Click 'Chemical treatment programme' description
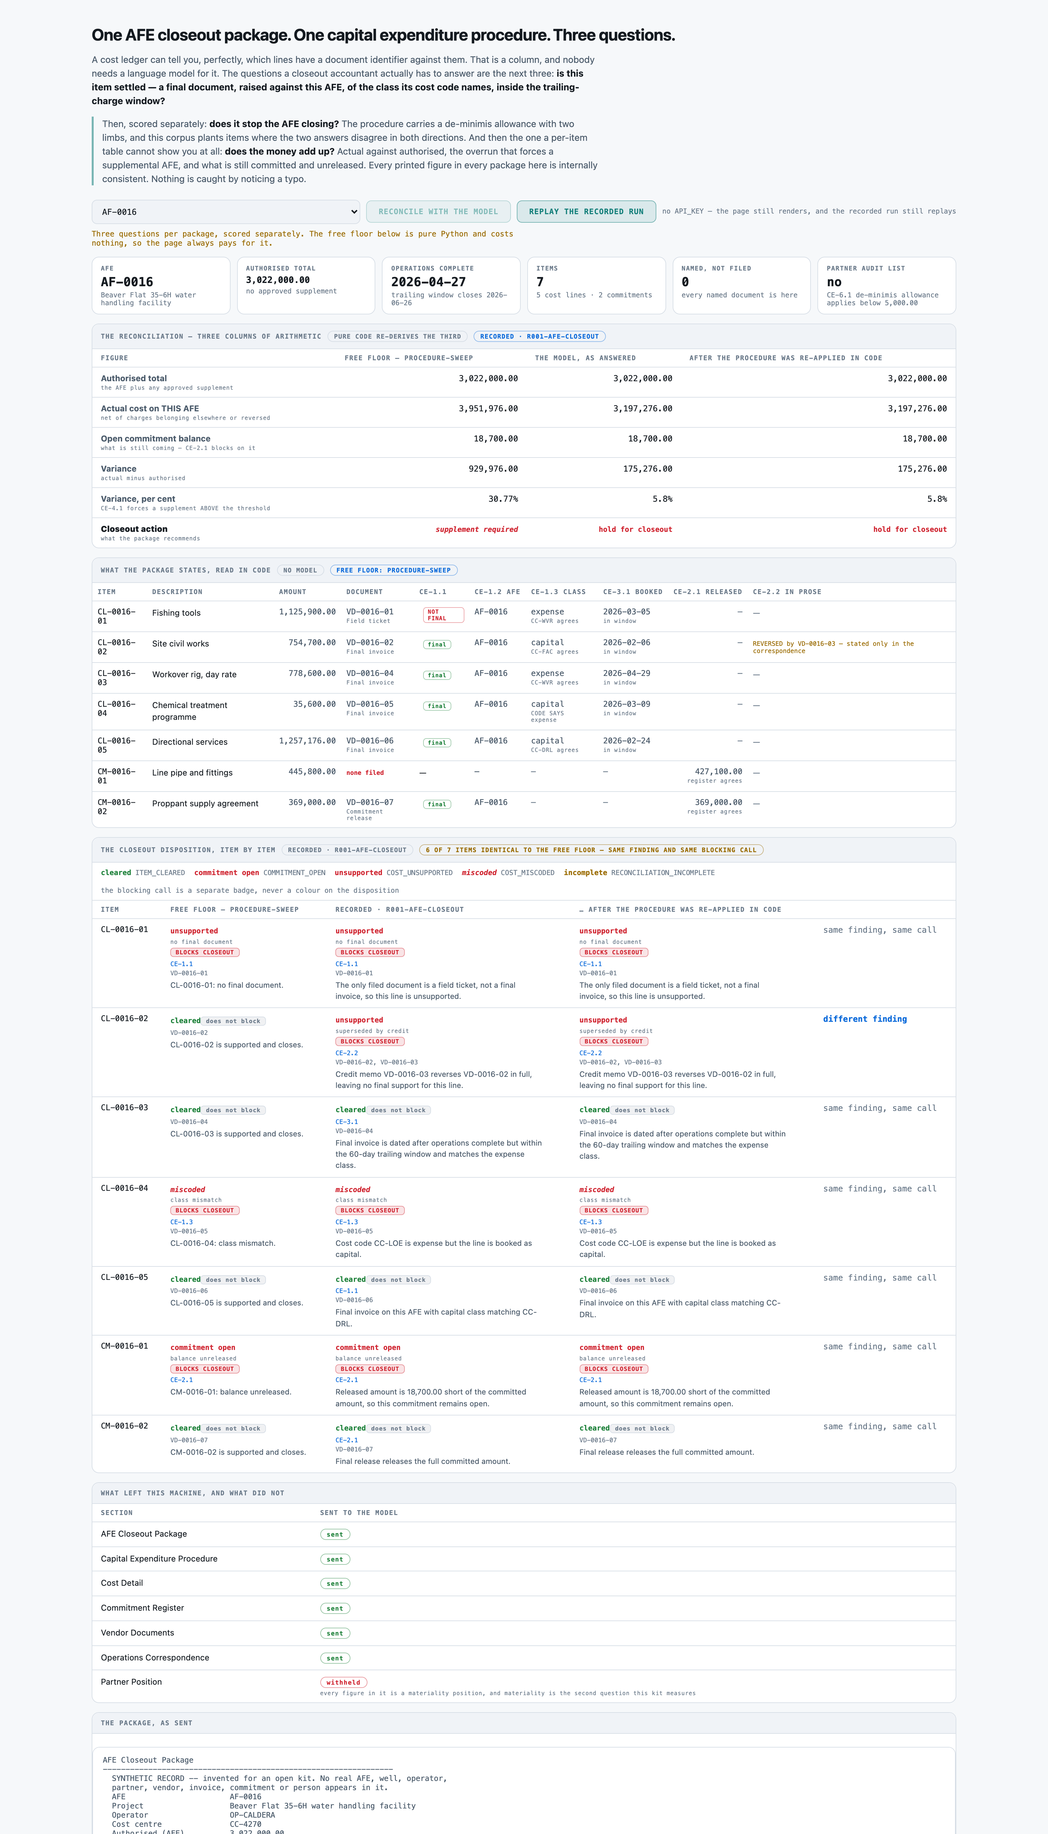Screen dimensions: 1048x1834 pos(189,711)
